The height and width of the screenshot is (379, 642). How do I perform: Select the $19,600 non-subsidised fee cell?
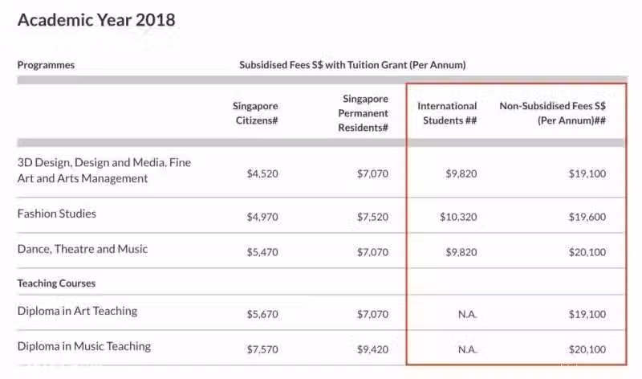click(587, 217)
